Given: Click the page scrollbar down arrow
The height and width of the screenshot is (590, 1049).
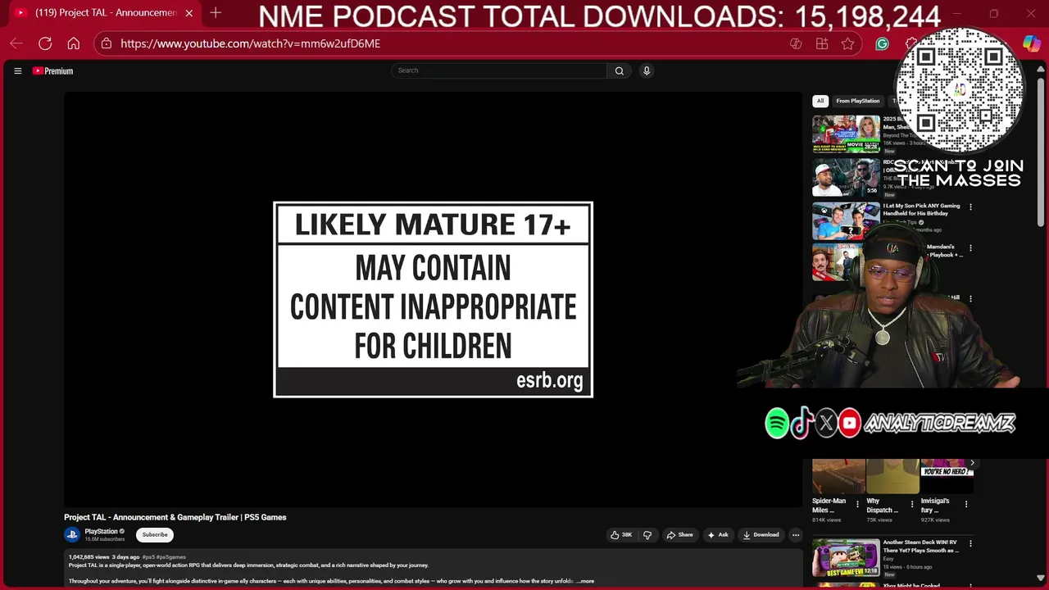Looking at the screenshot, I should [x=1041, y=579].
